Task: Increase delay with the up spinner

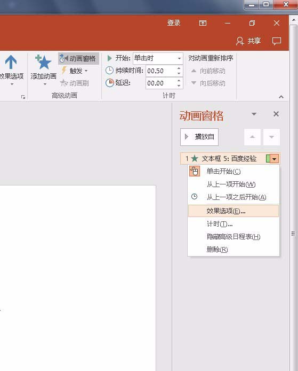Action: (x=179, y=81)
